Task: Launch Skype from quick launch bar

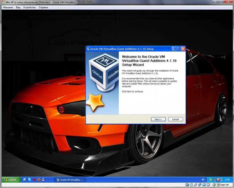Action: (29, 180)
